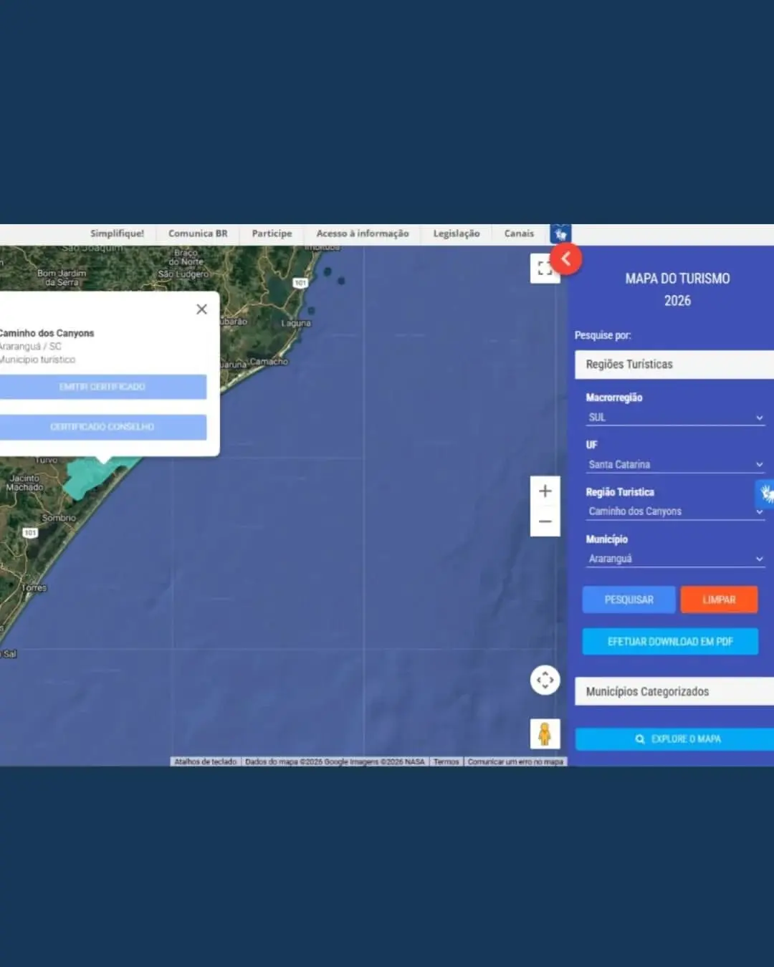
Task: Zoom out on the map
Action: (545, 521)
